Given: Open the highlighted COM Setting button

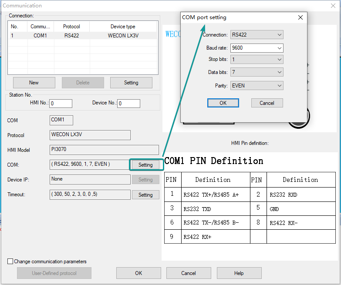Looking at the screenshot, I should click(145, 165).
